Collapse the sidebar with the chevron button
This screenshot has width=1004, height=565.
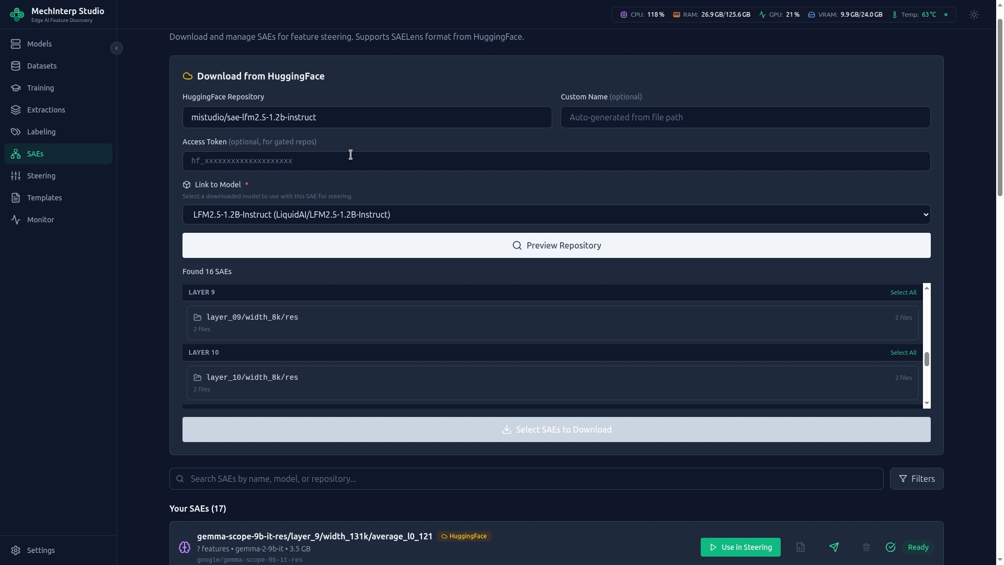(117, 48)
